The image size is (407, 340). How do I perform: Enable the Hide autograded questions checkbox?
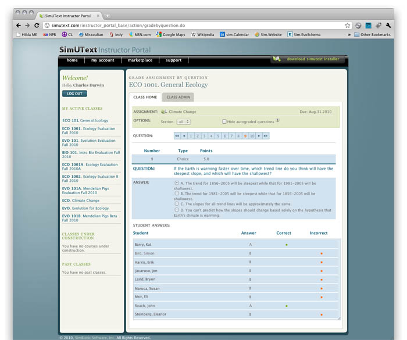coord(224,121)
